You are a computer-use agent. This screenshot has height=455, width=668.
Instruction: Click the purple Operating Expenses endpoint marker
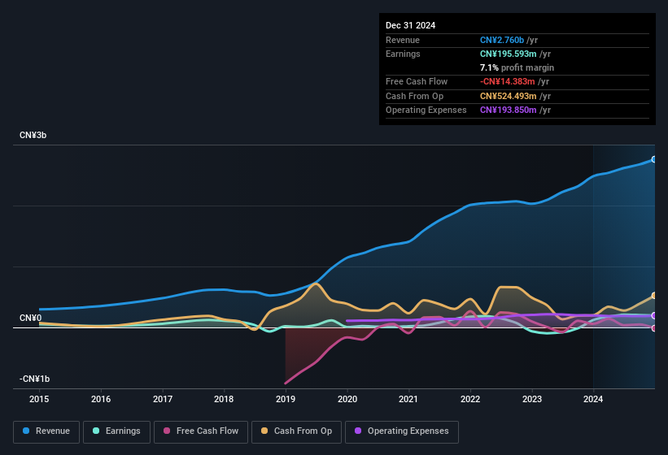click(654, 315)
